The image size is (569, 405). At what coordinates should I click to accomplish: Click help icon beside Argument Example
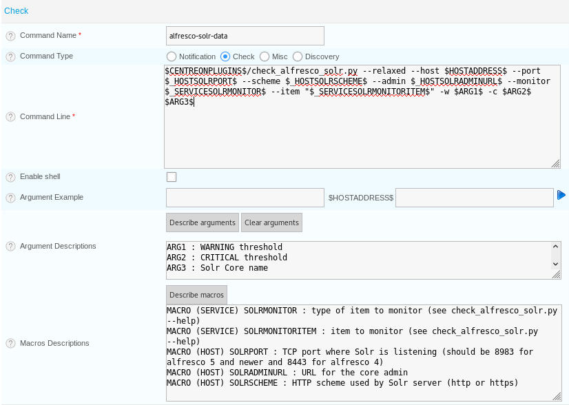tap(10, 198)
